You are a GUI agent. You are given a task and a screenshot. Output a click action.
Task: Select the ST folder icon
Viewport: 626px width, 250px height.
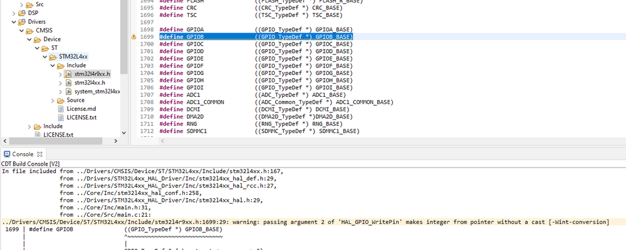[x=44, y=48]
